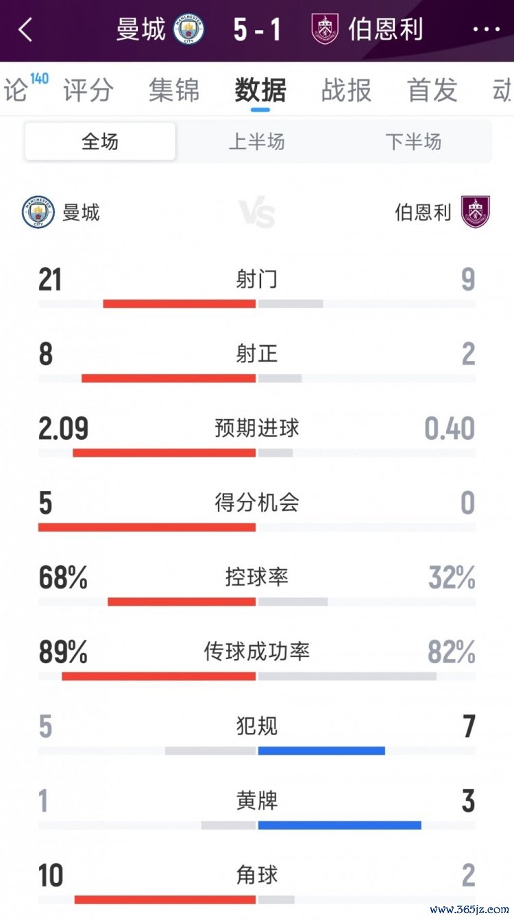The width and height of the screenshot is (514, 920).
Task: Select the 数据 statistics tab
Action: 260,90
